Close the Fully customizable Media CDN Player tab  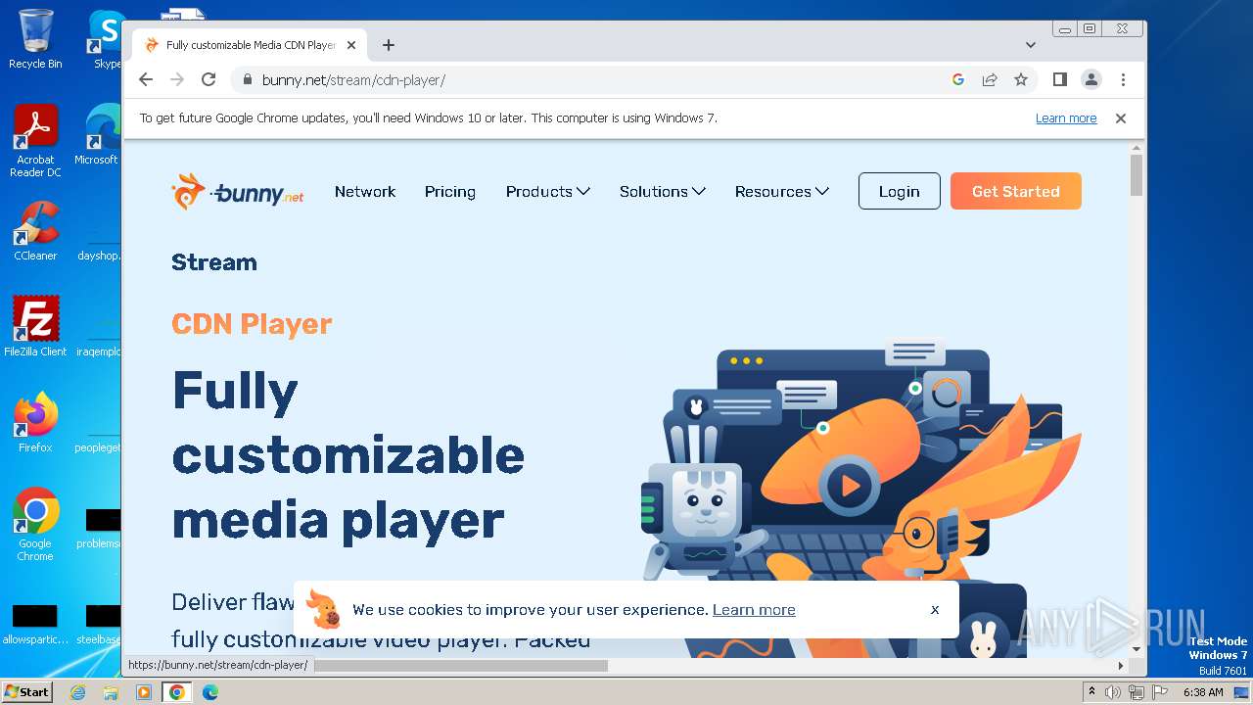351,45
